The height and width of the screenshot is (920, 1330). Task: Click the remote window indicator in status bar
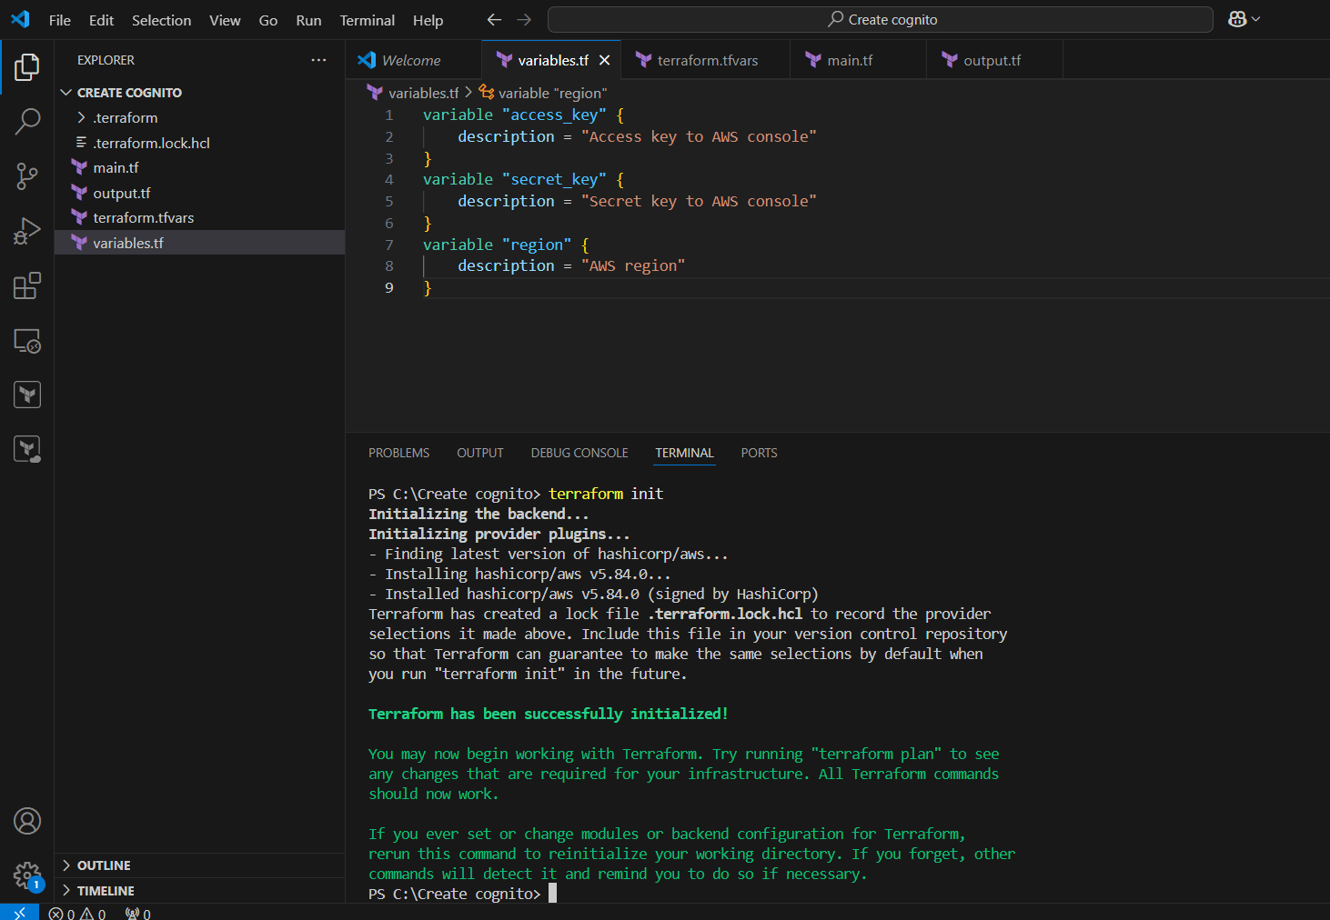coord(19,912)
